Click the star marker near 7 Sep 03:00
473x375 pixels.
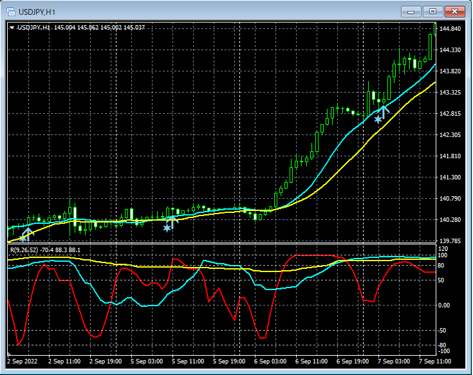378,119
